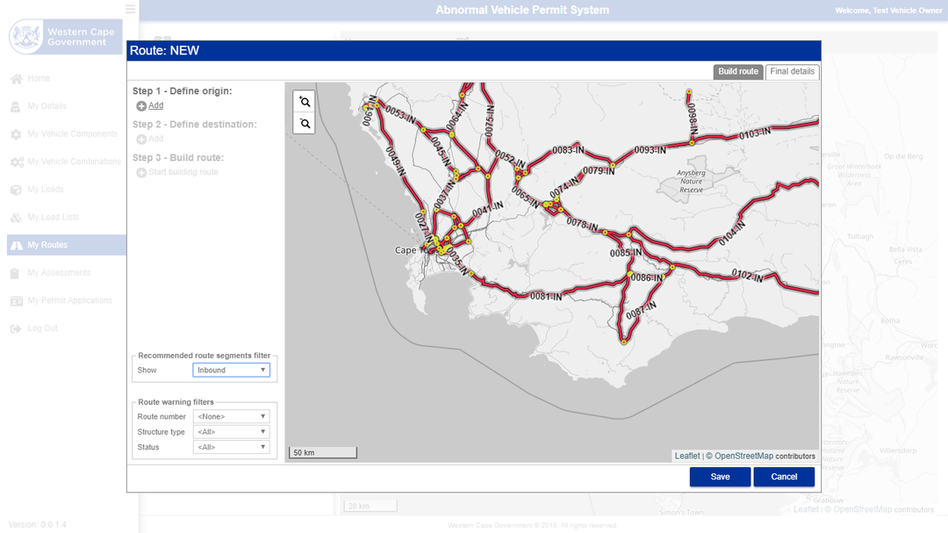Expand the Status filter dropdown
The height and width of the screenshot is (533, 948).
pyautogui.click(x=231, y=447)
